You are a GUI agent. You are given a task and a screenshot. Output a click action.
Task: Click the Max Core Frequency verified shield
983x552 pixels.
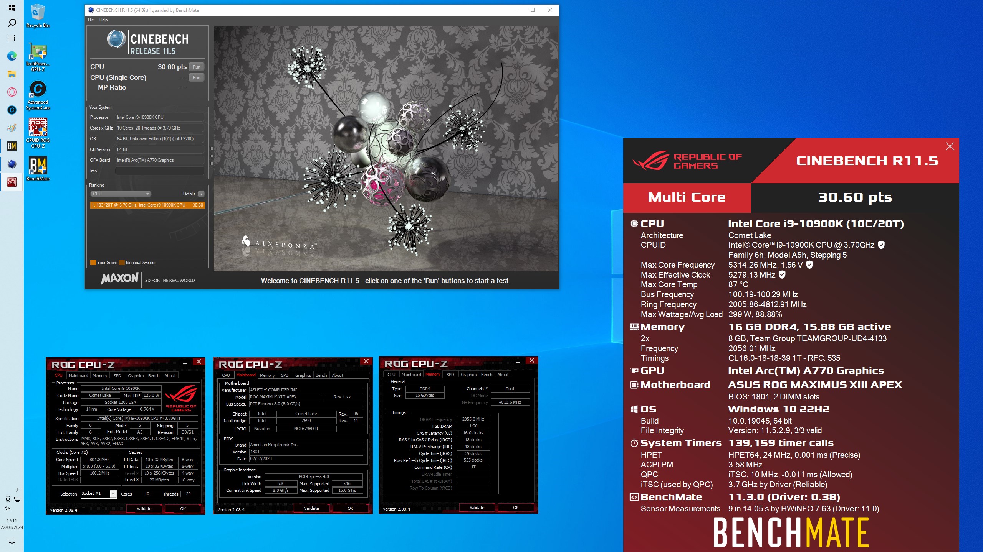pos(809,265)
